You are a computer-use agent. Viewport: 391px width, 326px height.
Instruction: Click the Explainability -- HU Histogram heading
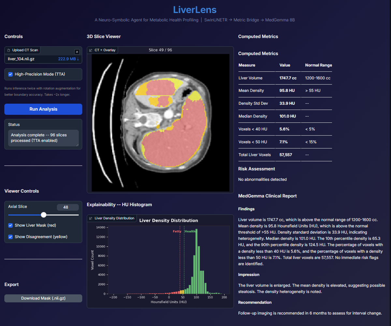[x=119, y=205]
